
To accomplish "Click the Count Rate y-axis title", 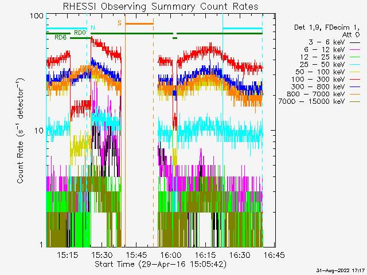I will click(x=21, y=131).
